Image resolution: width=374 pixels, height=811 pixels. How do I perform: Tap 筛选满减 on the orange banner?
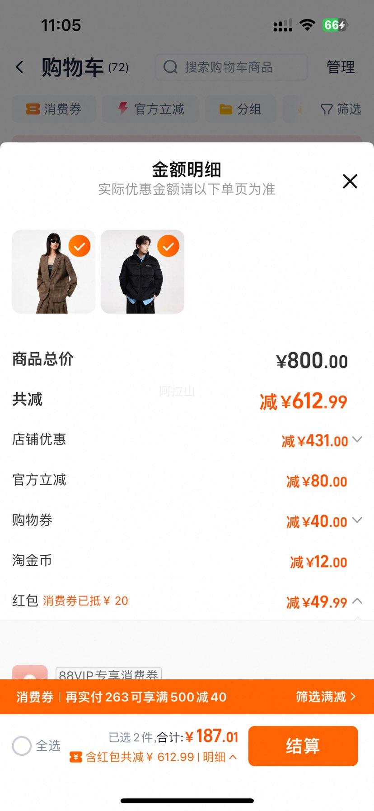coord(326,697)
